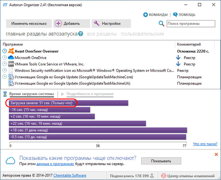
Task: Click the Загрузка заняла: 51 сек. bar
Action: coord(69,103)
